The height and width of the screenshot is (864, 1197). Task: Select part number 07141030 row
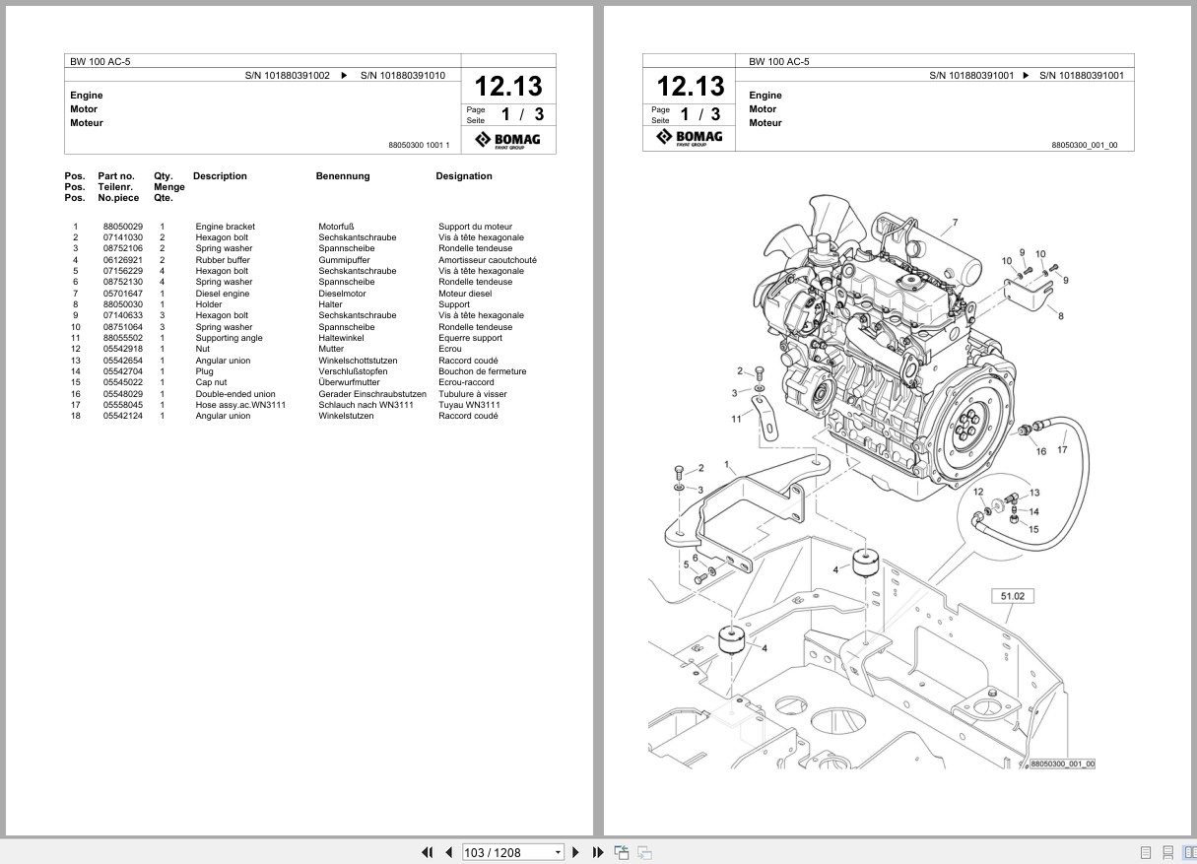point(300,237)
